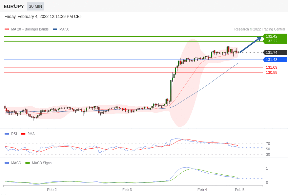This screenshot has width=288, height=195.
Task: Click the EUR/JPY pair title
Action: click(x=14, y=6)
